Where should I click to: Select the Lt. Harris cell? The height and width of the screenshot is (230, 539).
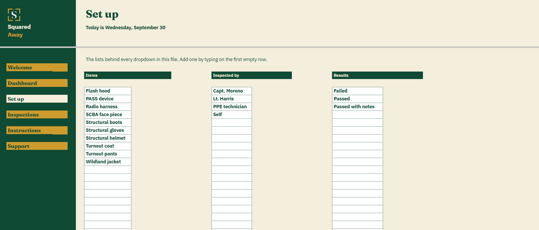coord(232,99)
